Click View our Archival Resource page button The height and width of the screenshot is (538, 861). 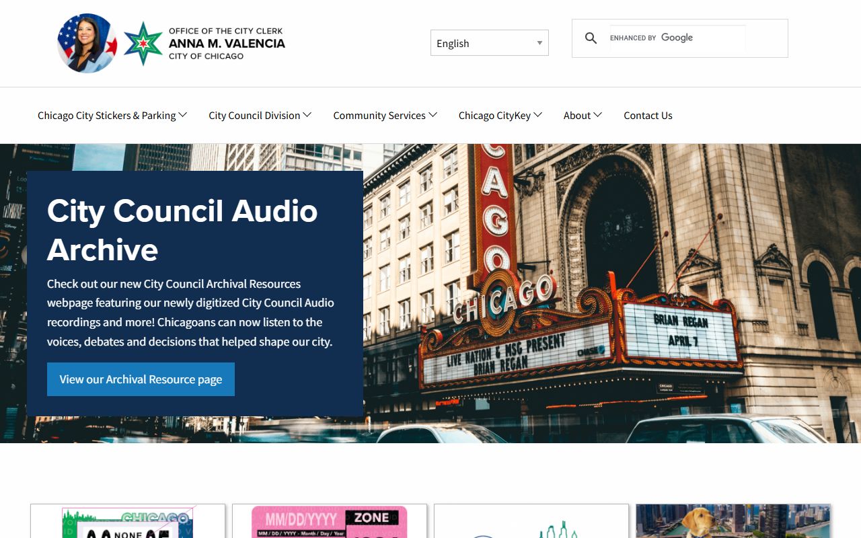[x=141, y=379]
